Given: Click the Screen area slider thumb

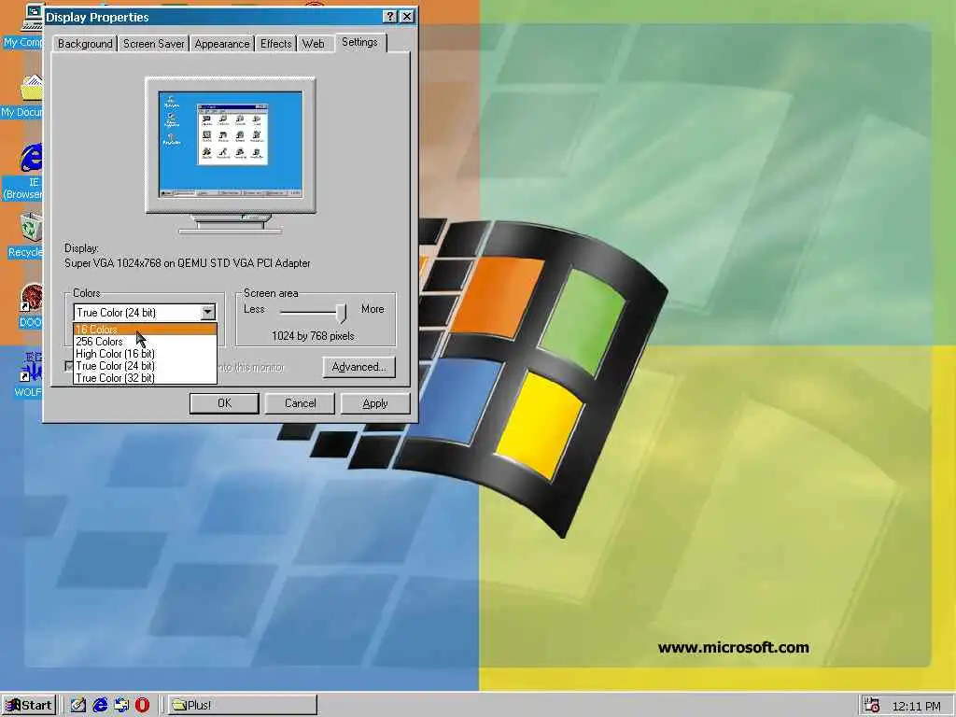Looking at the screenshot, I should [x=342, y=313].
